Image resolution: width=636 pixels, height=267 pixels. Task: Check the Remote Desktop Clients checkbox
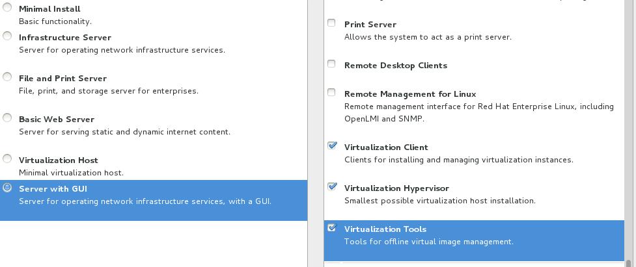331,64
